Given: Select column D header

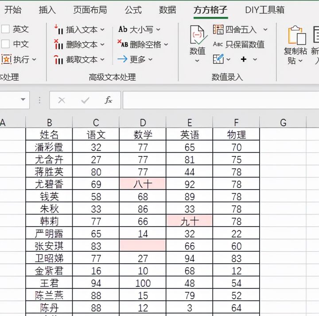Looking at the screenshot, I should point(143,122).
